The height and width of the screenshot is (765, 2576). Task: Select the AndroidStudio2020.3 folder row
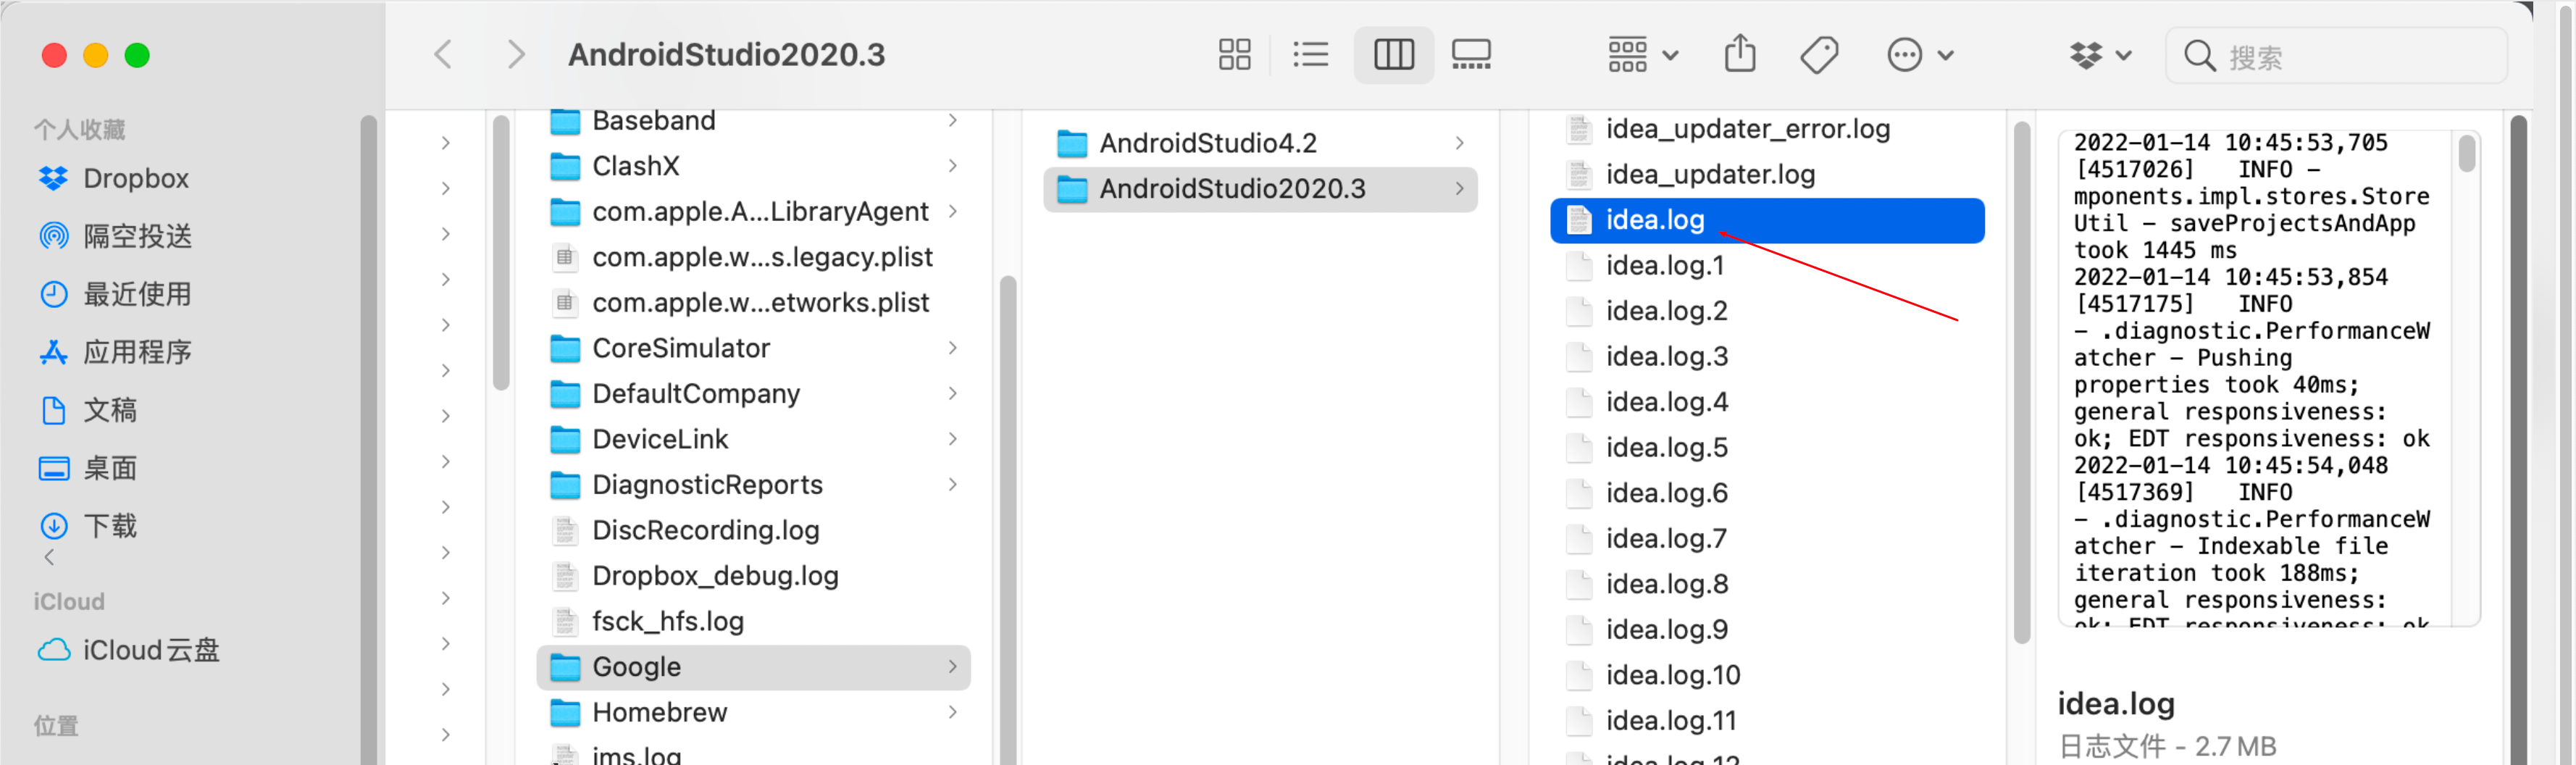[1260, 189]
